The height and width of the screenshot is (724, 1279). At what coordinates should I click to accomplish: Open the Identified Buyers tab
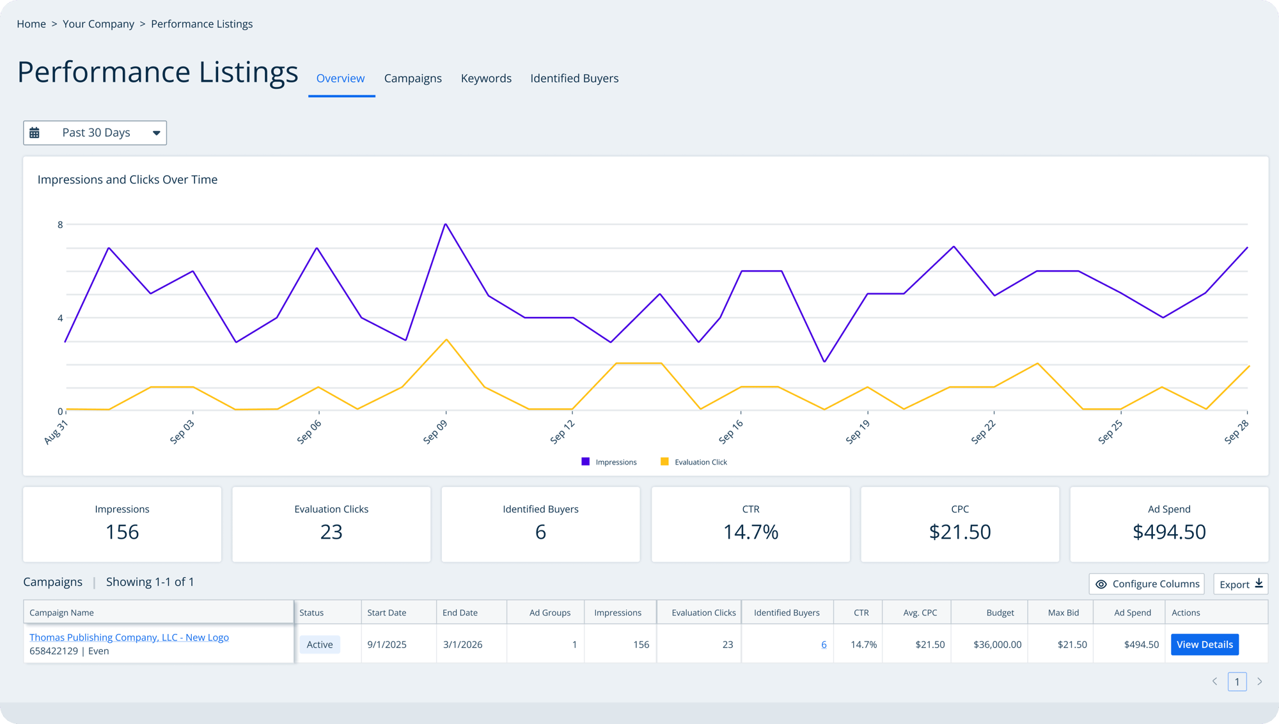point(574,79)
